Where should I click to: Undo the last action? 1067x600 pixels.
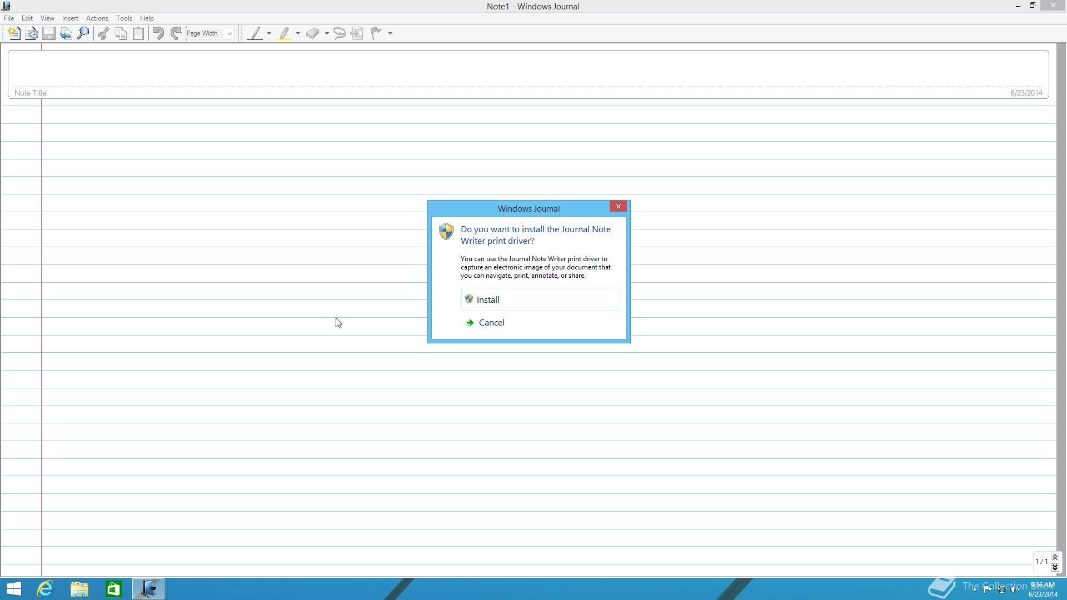coord(158,33)
